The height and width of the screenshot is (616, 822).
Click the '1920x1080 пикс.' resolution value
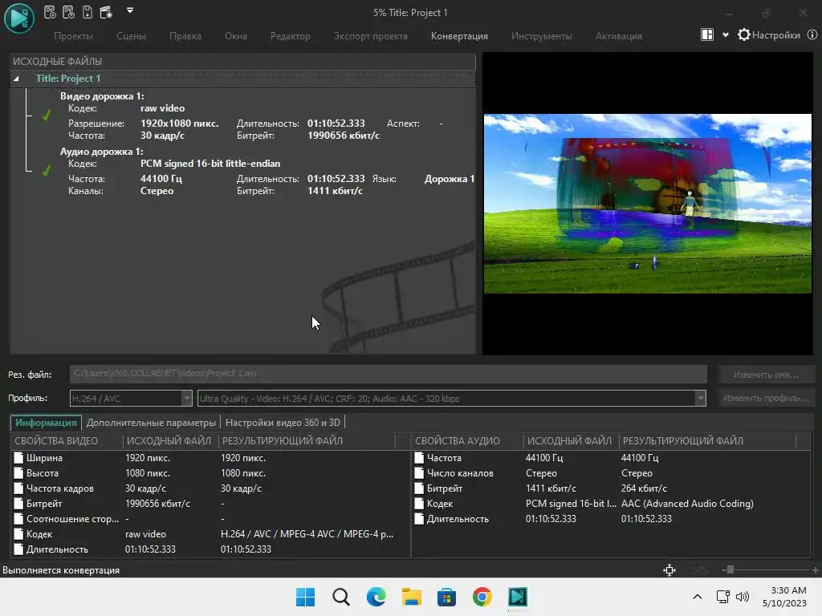tap(179, 124)
